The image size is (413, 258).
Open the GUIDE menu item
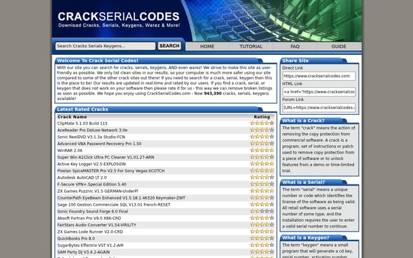click(339, 46)
